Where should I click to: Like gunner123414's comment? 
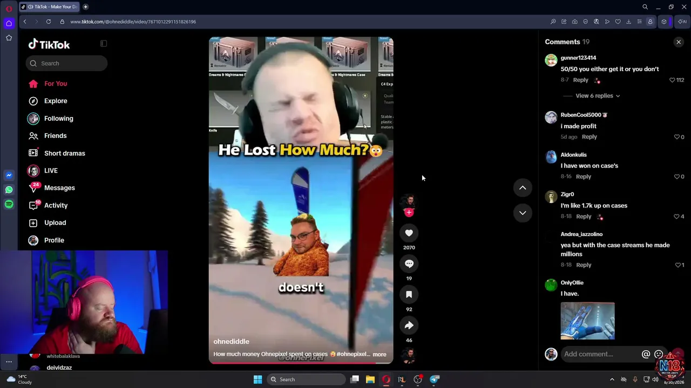pos(672,80)
